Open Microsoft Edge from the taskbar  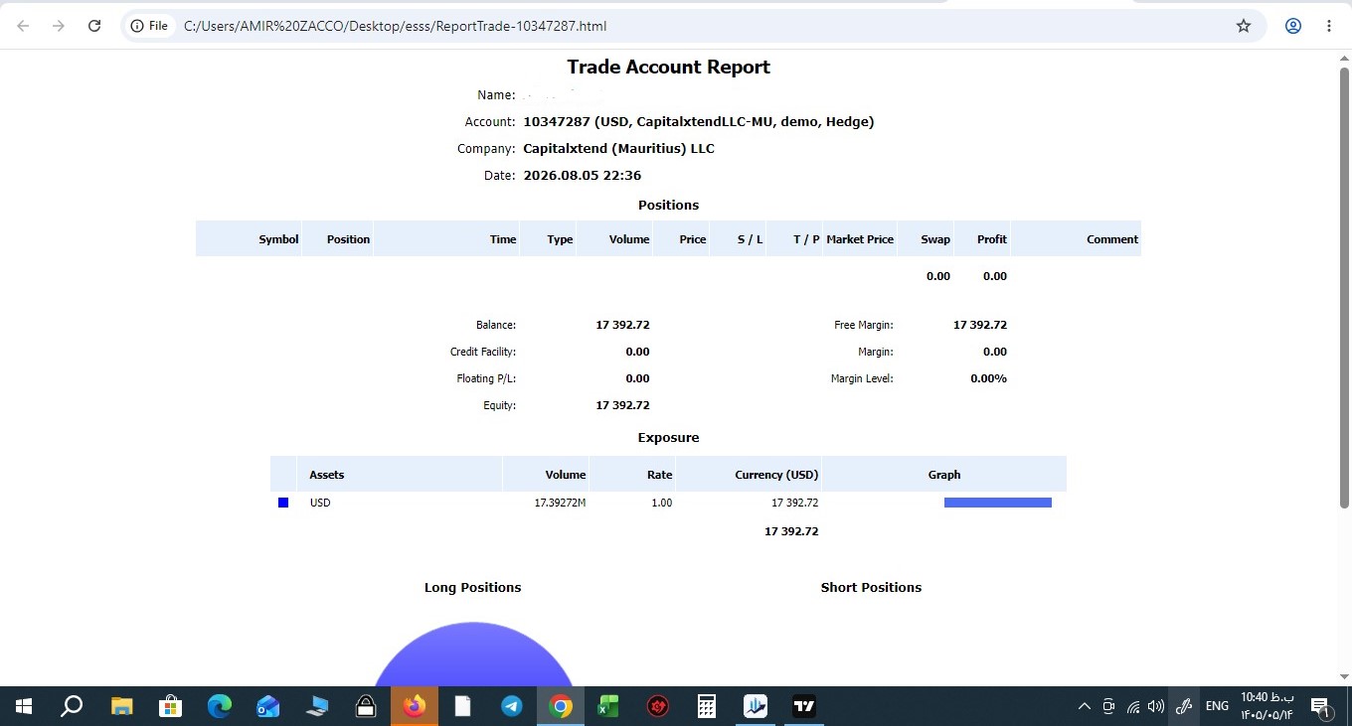219,706
